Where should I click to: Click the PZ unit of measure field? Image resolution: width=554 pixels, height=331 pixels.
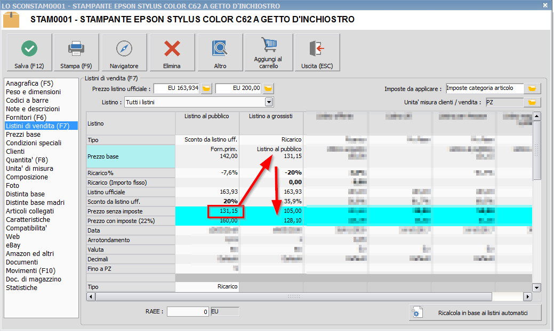[504, 102]
